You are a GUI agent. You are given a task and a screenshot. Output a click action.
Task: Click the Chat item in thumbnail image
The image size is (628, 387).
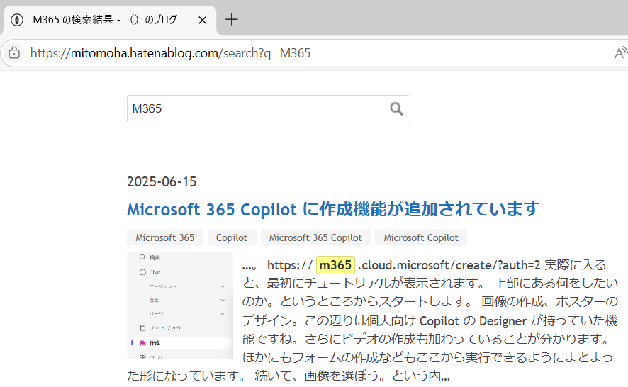[150, 272]
